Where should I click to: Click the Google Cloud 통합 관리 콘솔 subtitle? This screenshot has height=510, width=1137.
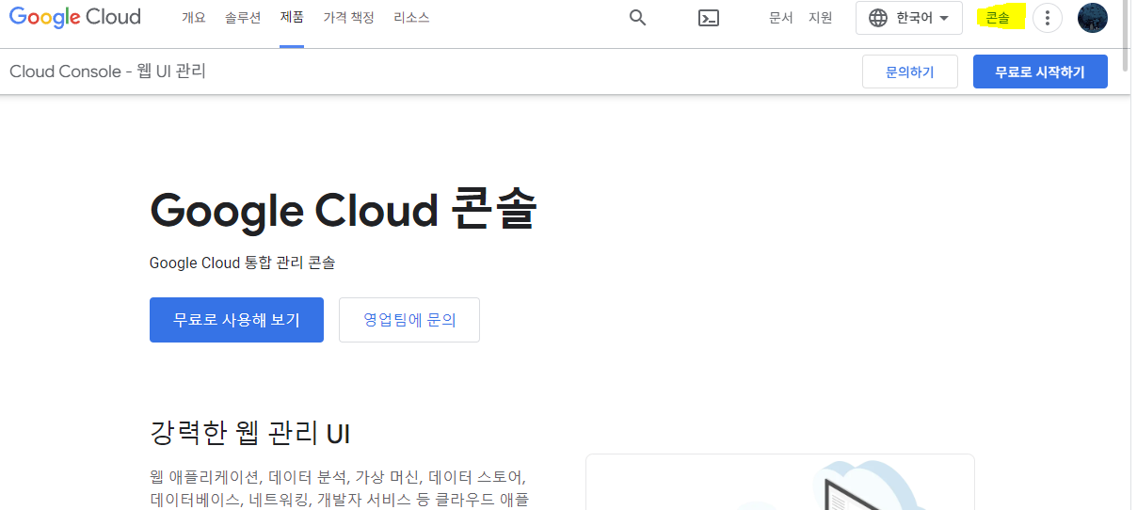click(243, 263)
